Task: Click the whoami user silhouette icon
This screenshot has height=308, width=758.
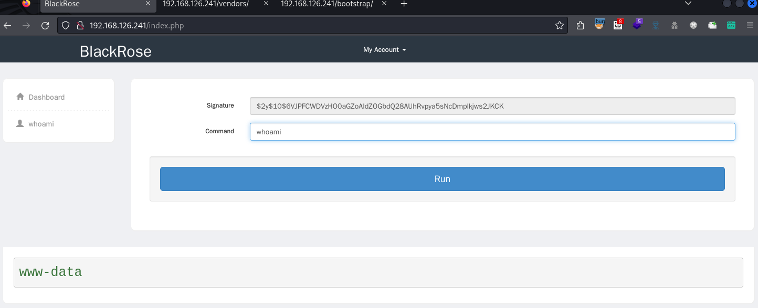Action: tap(20, 124)
